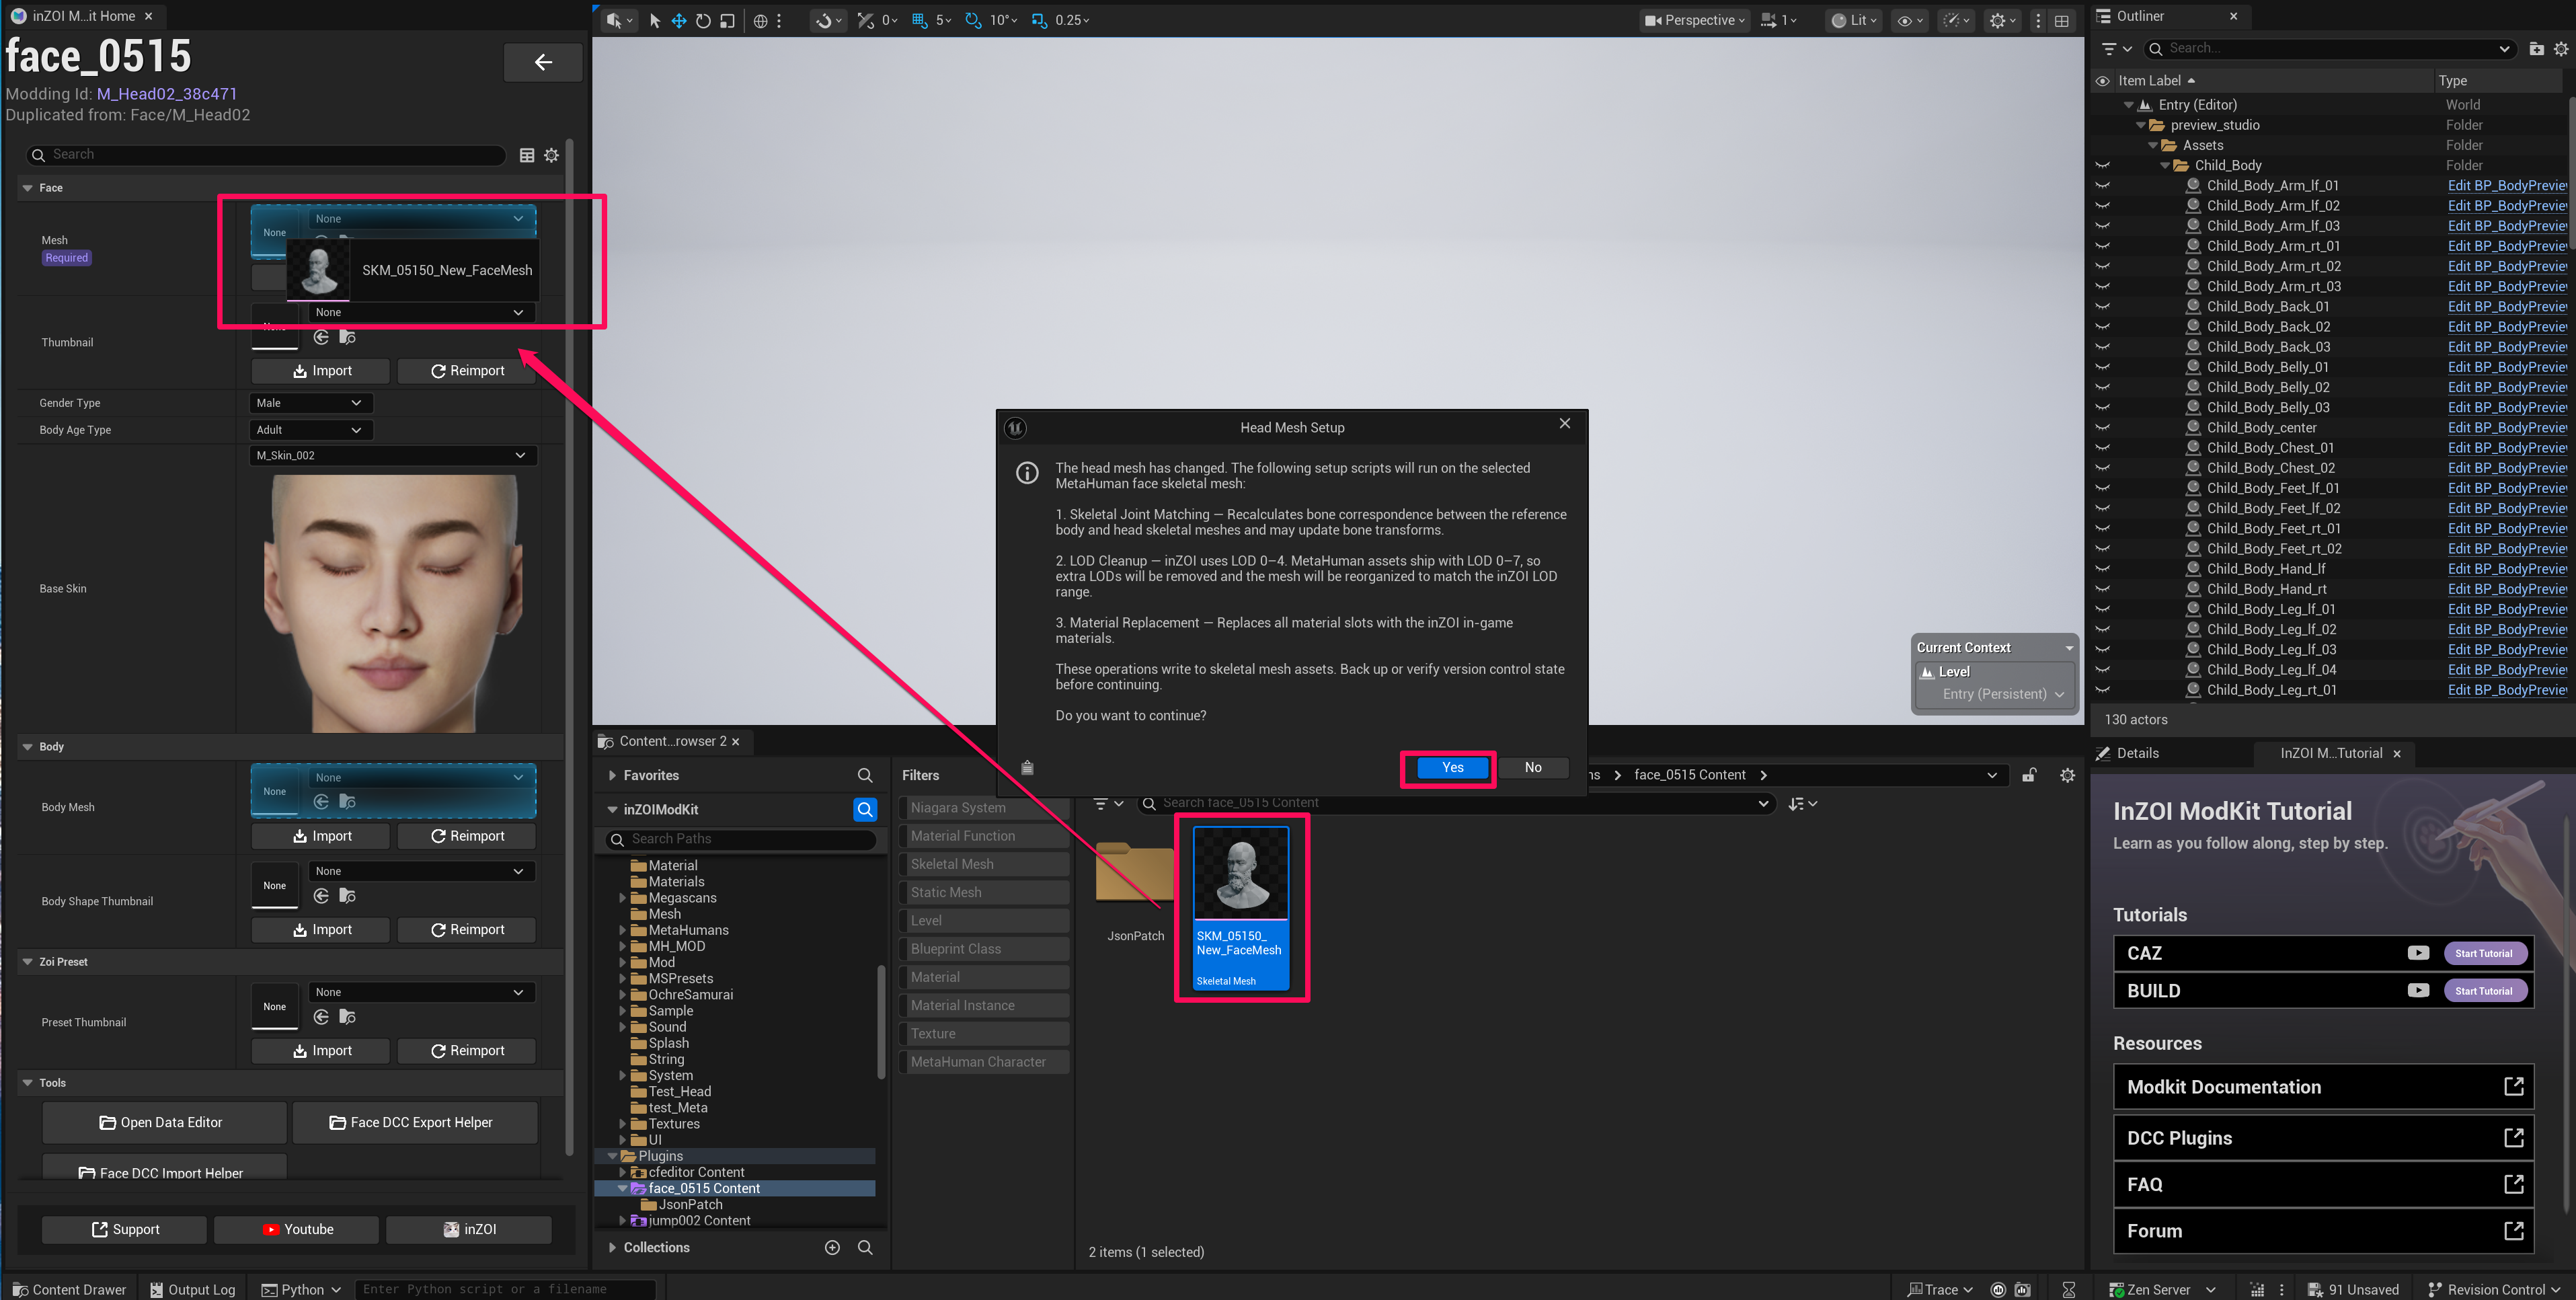Copy dialog message with clipboard icon
The image size is (2576, 1300).
(x=1027, y=768)
